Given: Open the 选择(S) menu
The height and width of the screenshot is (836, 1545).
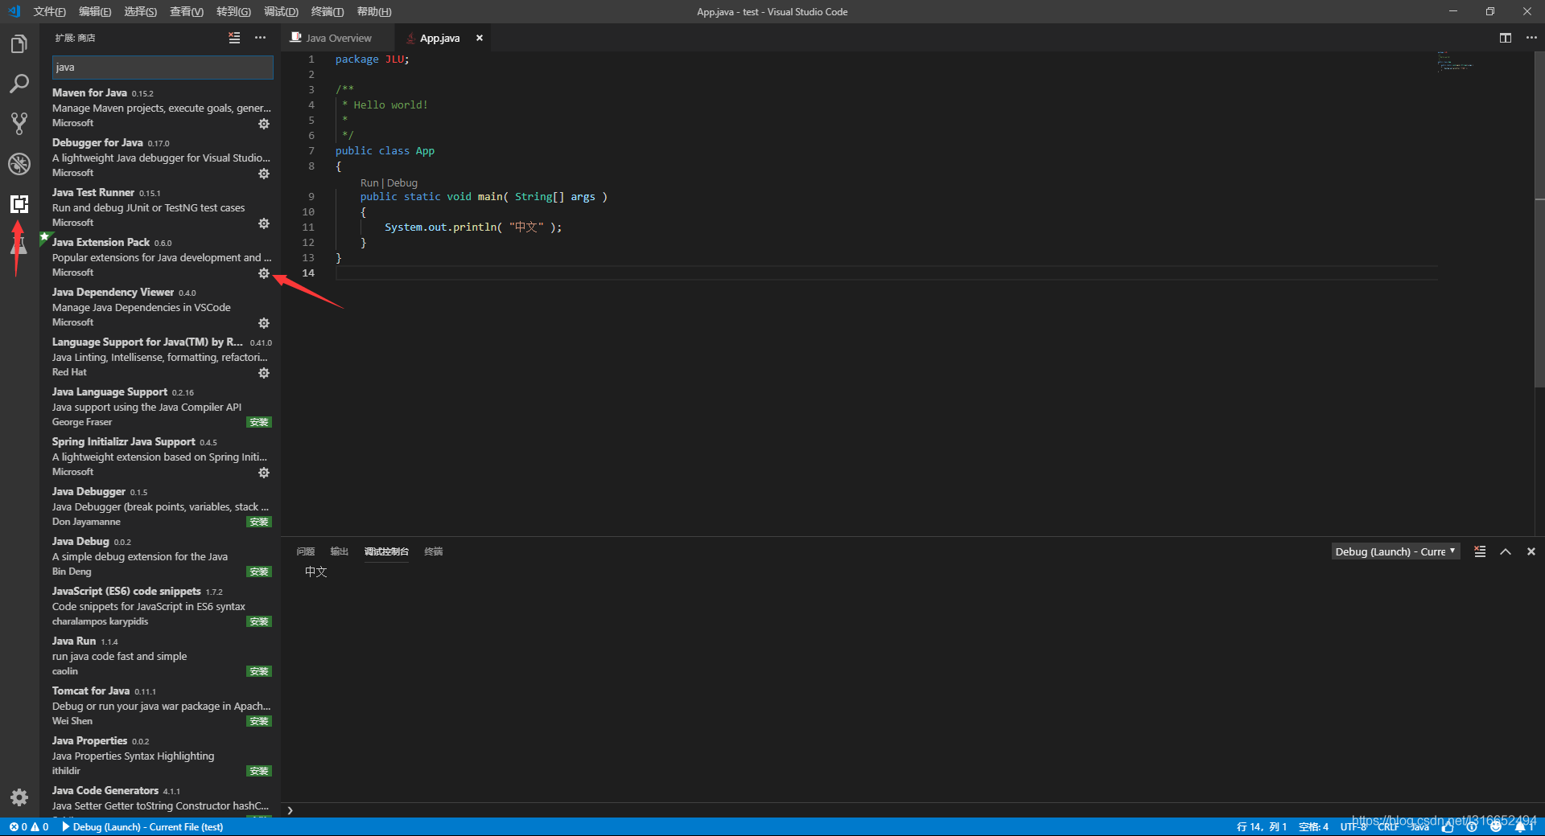Looking at the screenshot, I should [x=141, y=11].
